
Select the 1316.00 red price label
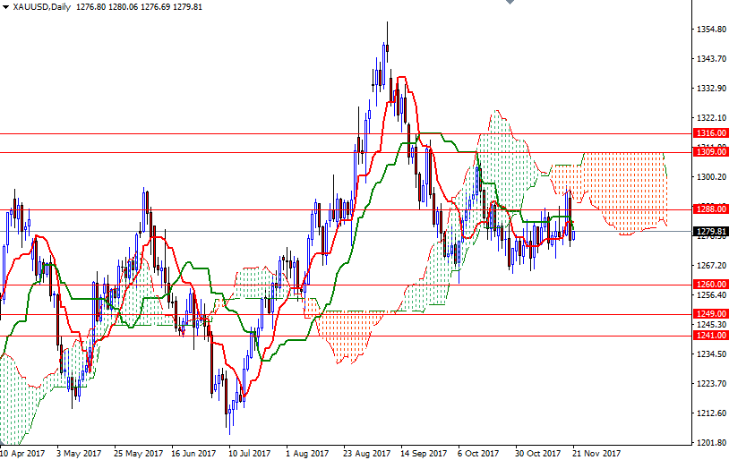(x=711, y=133)
